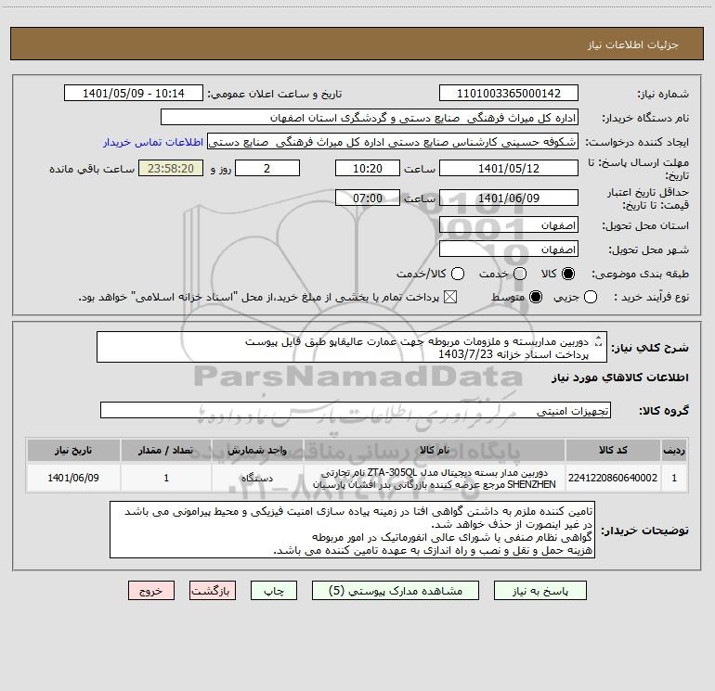Click the کد کالا column header

click(x=613, y=450)
